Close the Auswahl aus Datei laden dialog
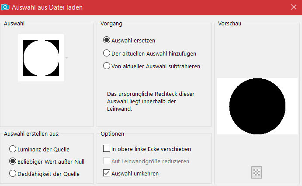The height and width of the screenshot is (186, 302). (x=293, y=7)
